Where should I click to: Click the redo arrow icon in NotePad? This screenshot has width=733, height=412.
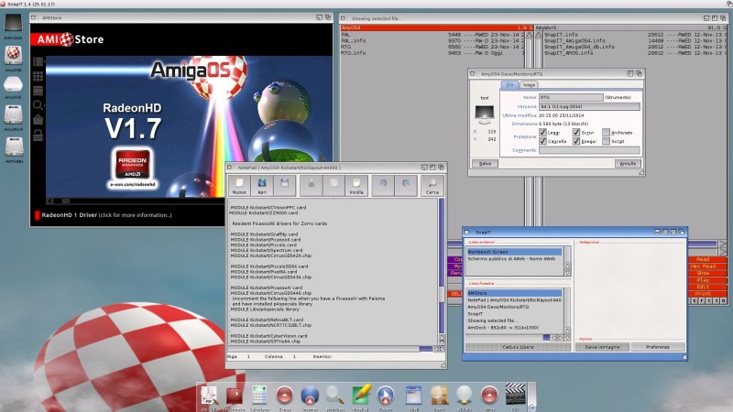405,186
